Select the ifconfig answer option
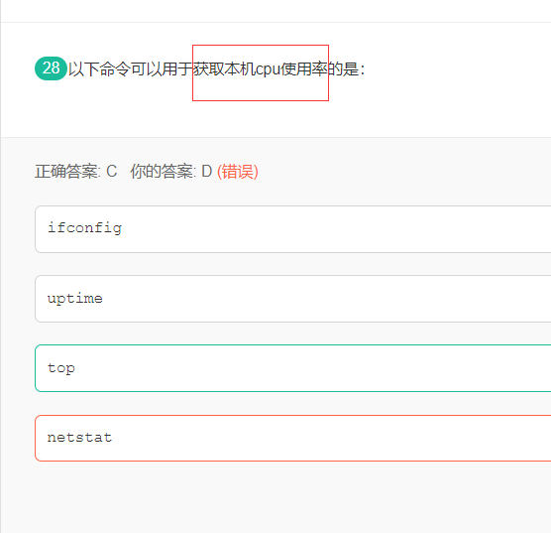 click(x=292, y=229)
